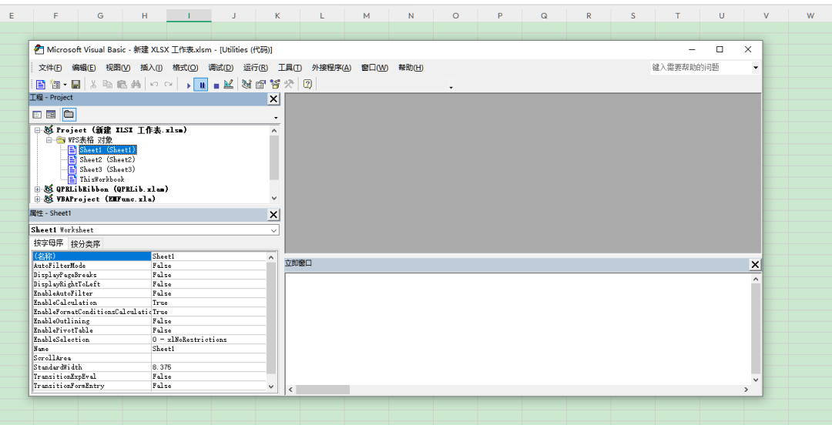
Task: Click the View Code icon in Project panel
Action: pos(37,115)
